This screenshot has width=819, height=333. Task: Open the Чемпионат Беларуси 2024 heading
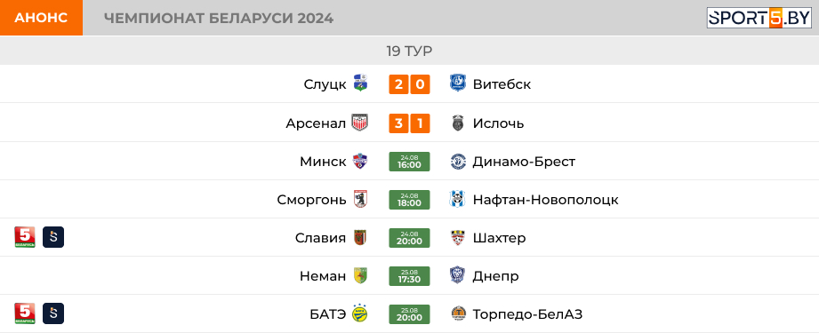pyautogui.click(x=219, y=19)
